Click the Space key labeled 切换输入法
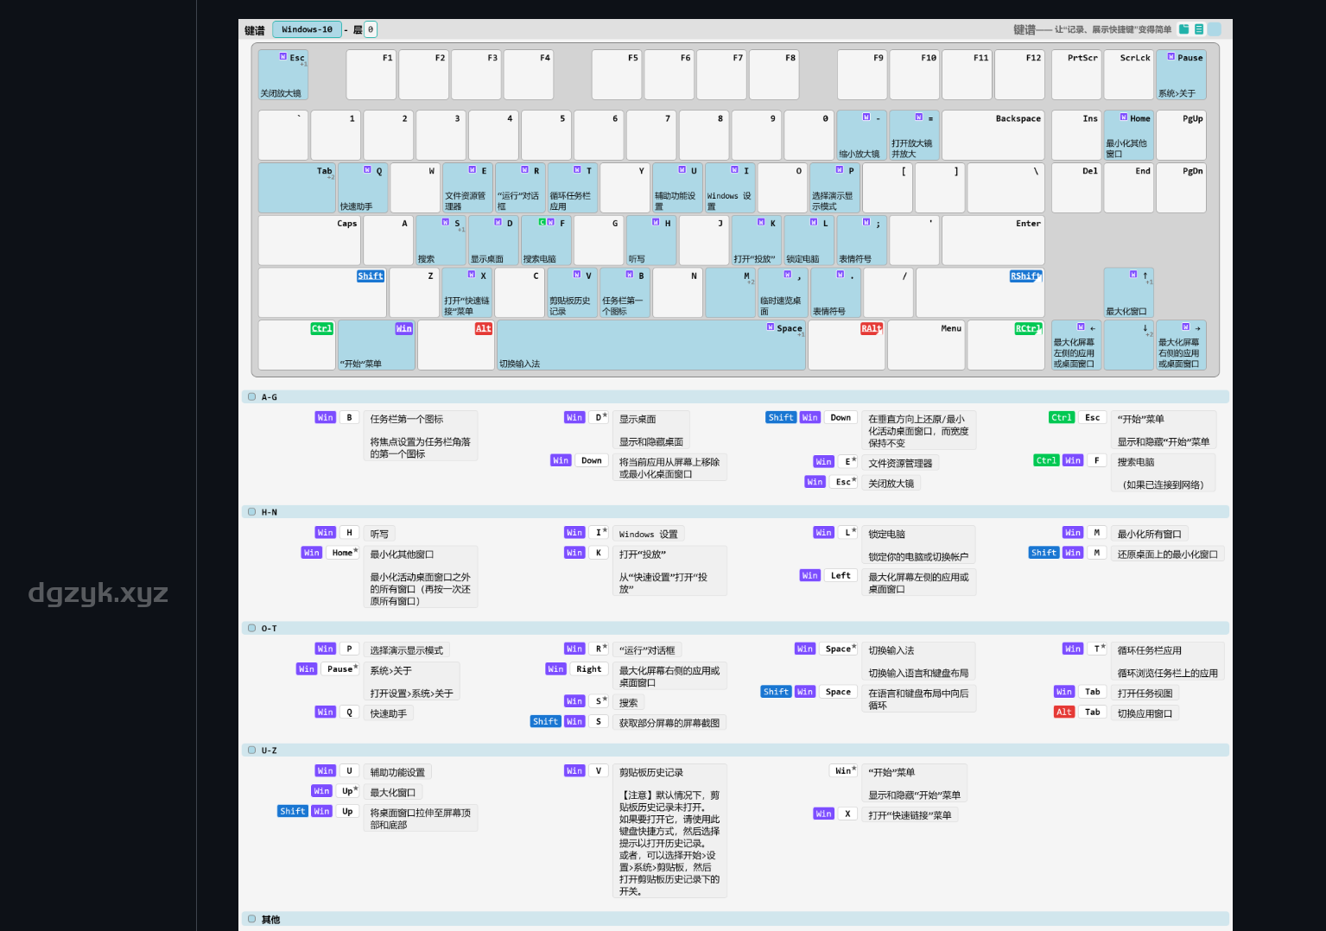The height and width of the screenshot is (931, 1326). 651,345
